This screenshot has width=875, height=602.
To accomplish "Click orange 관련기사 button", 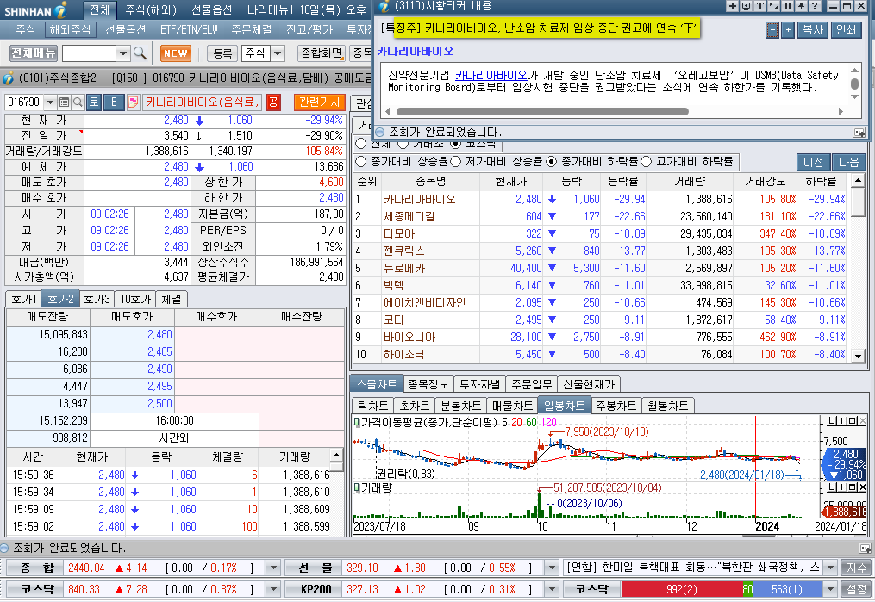I will click(320, 102).
